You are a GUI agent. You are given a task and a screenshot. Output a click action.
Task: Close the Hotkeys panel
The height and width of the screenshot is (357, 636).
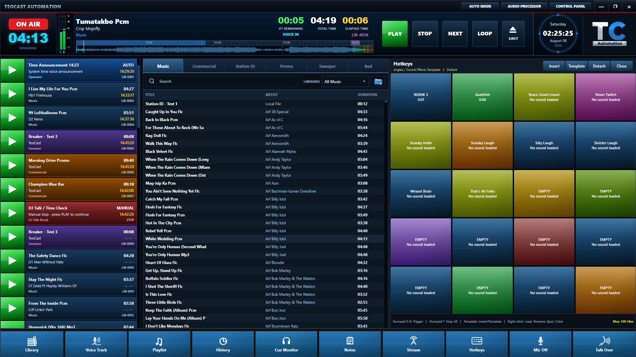tap(621, 66)
